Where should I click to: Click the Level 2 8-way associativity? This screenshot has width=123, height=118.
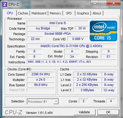pos(109,85)
